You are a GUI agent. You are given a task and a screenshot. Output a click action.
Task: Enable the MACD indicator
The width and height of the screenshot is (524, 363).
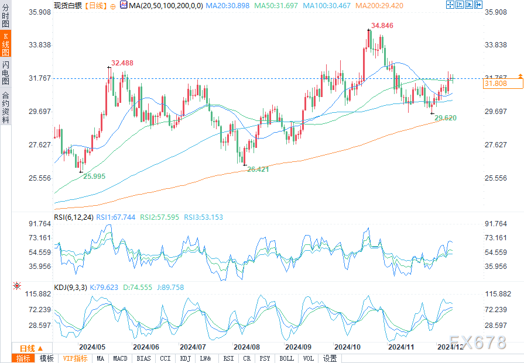120,358
